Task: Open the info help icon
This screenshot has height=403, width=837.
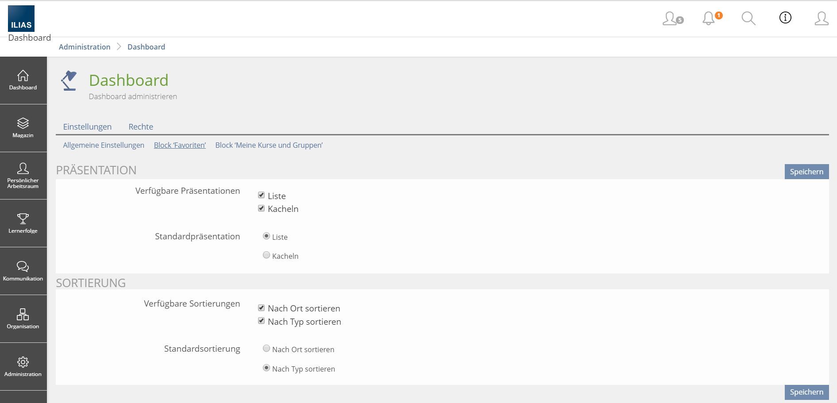Action: tap(785, 18)
